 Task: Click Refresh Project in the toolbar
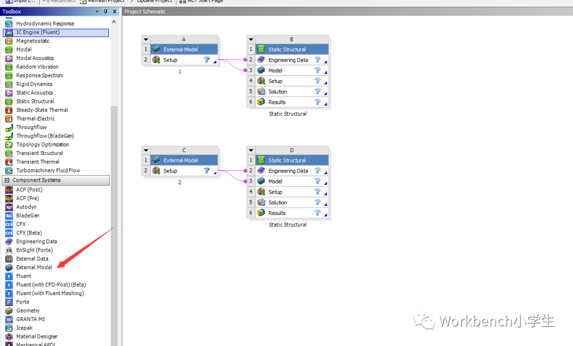click(102, 1)
